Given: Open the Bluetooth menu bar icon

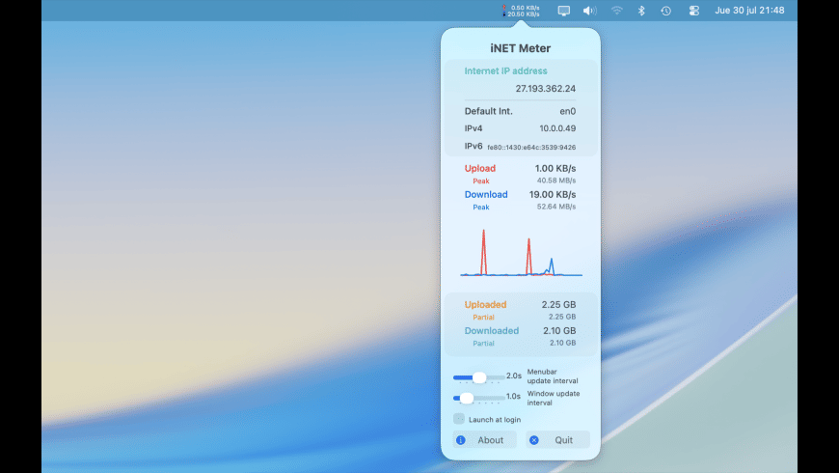Looking at the screenshot, I should [641, 11].
